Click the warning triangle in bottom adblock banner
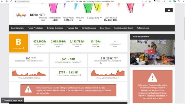The width and height of the screenshot is (185, 104). pyautogui.click(x=28, y=89)
